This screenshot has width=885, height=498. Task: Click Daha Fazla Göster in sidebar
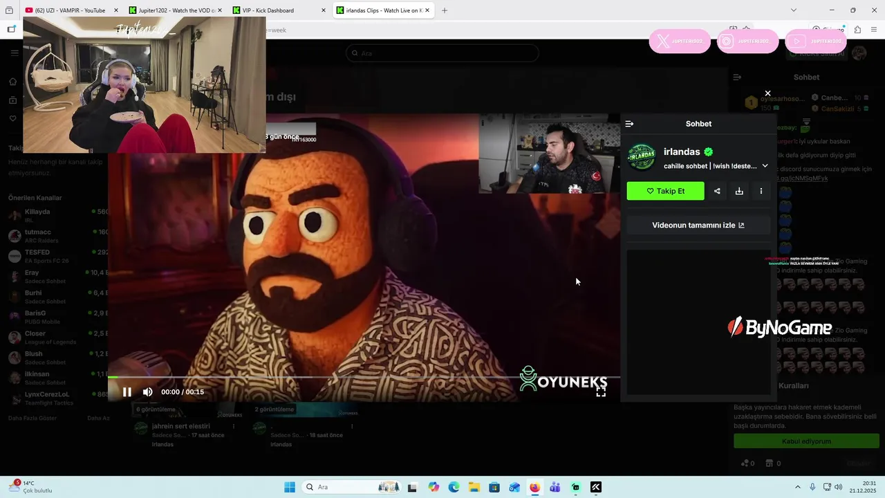point(32,418)
